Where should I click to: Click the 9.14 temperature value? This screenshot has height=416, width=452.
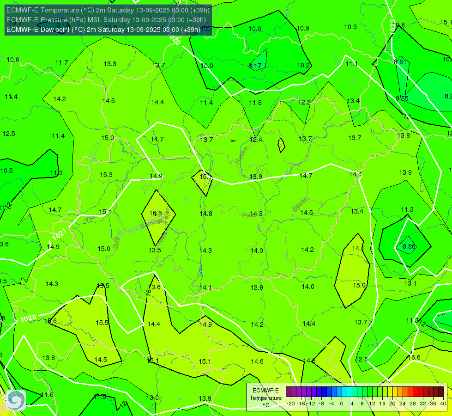coord(63,25)
